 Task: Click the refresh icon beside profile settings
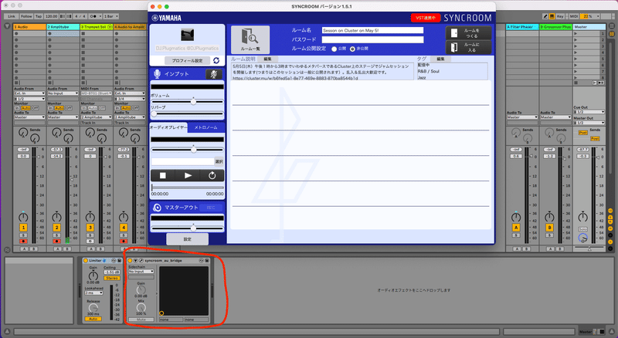click(216, 60)
